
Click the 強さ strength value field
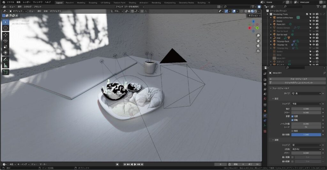pyautogui.click(x=306, y=109)
